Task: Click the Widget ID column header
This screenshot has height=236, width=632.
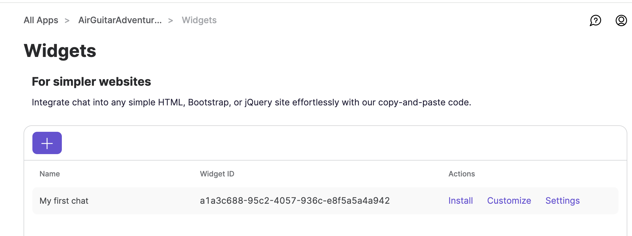Action: (x=217, y=173)
